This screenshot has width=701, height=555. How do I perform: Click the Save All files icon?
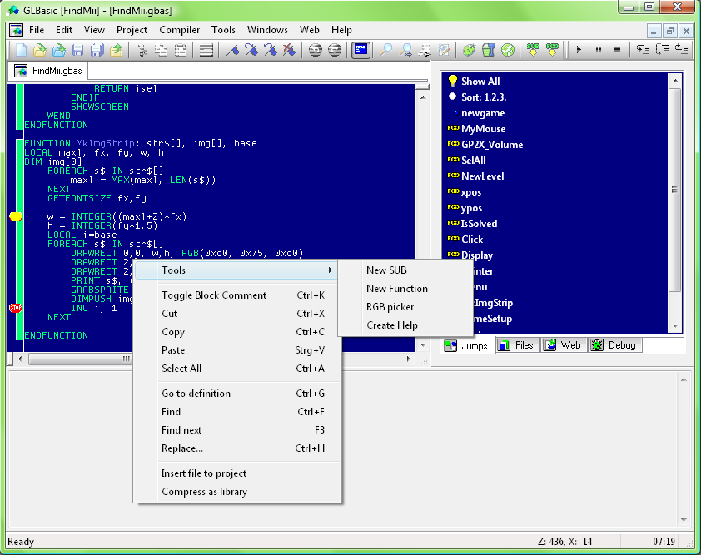pos(95,50)
